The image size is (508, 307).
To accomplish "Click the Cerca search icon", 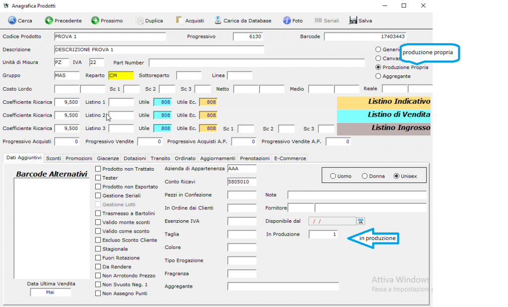I will click(x=12, y=21).
